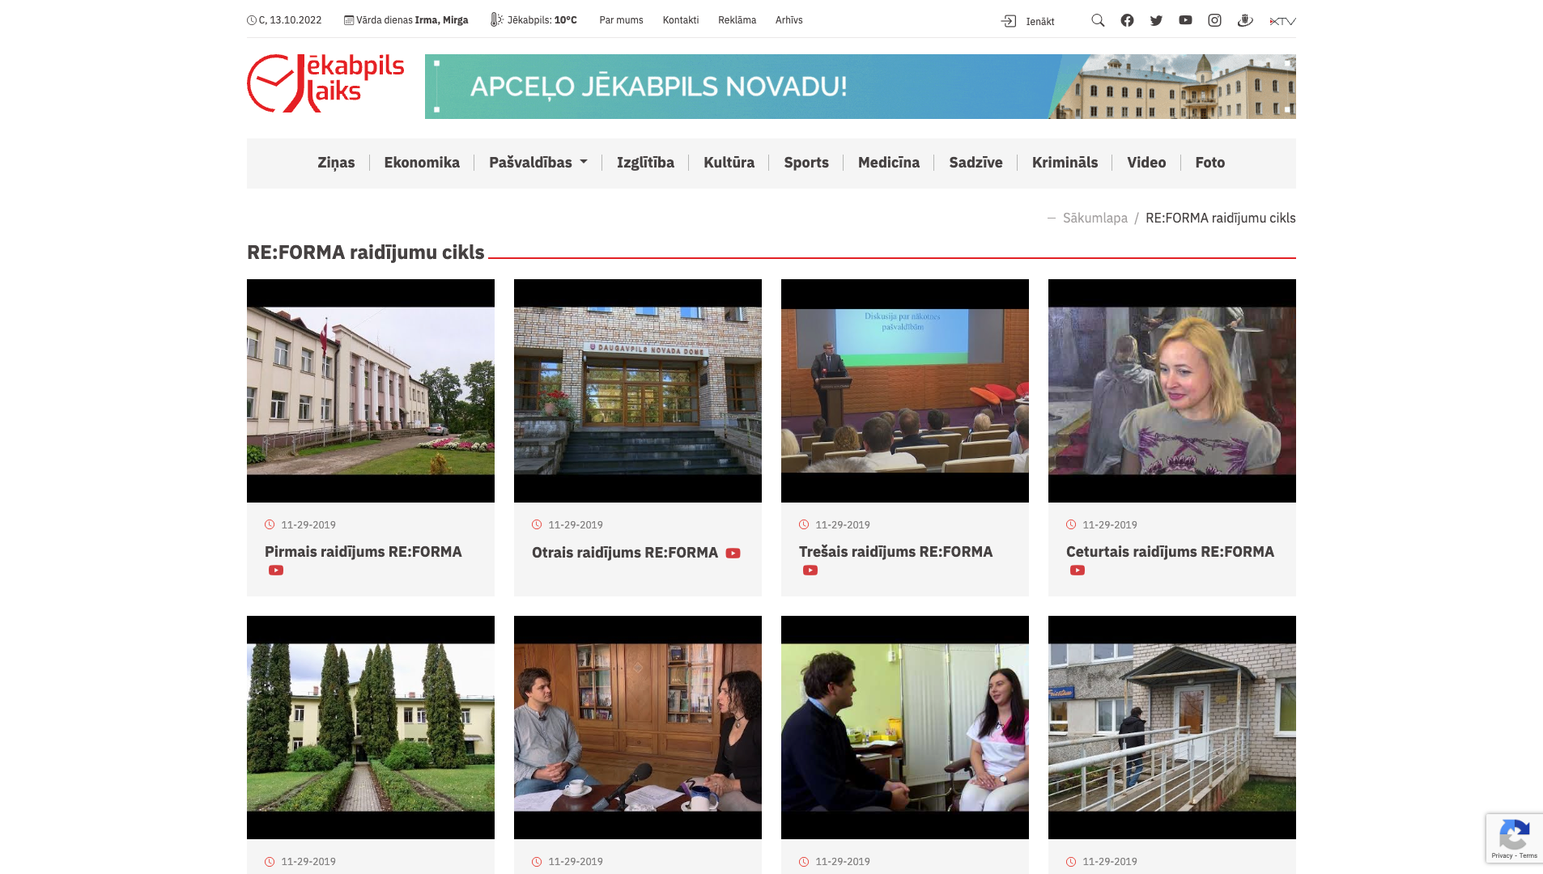Open the Facebook page icon
This screenshot has width=1543, height=874.
coord(1127,20)
